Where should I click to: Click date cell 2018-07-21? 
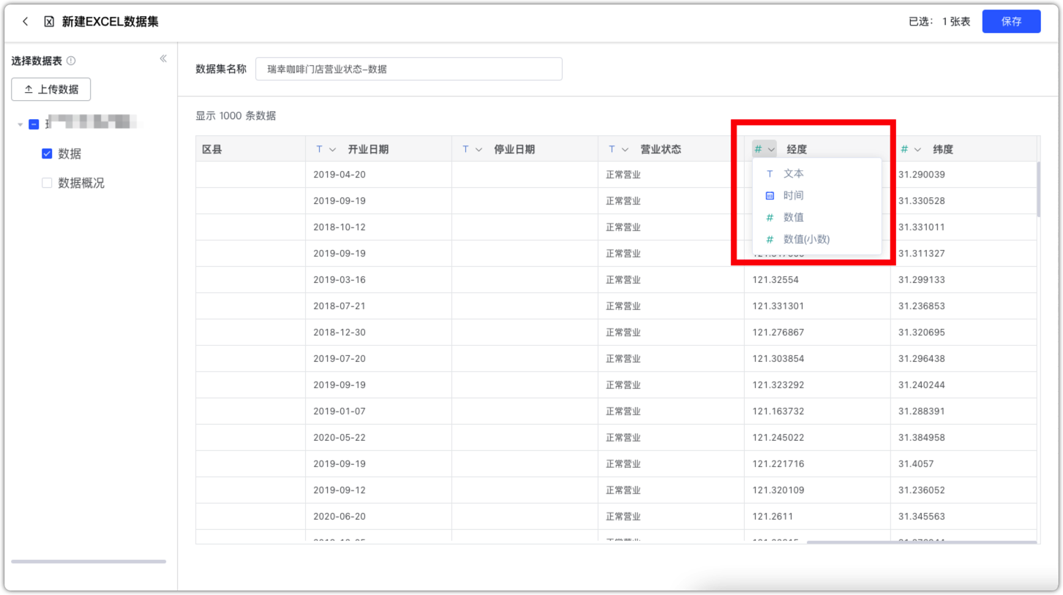pyautogui.click(x=378, y=306)
